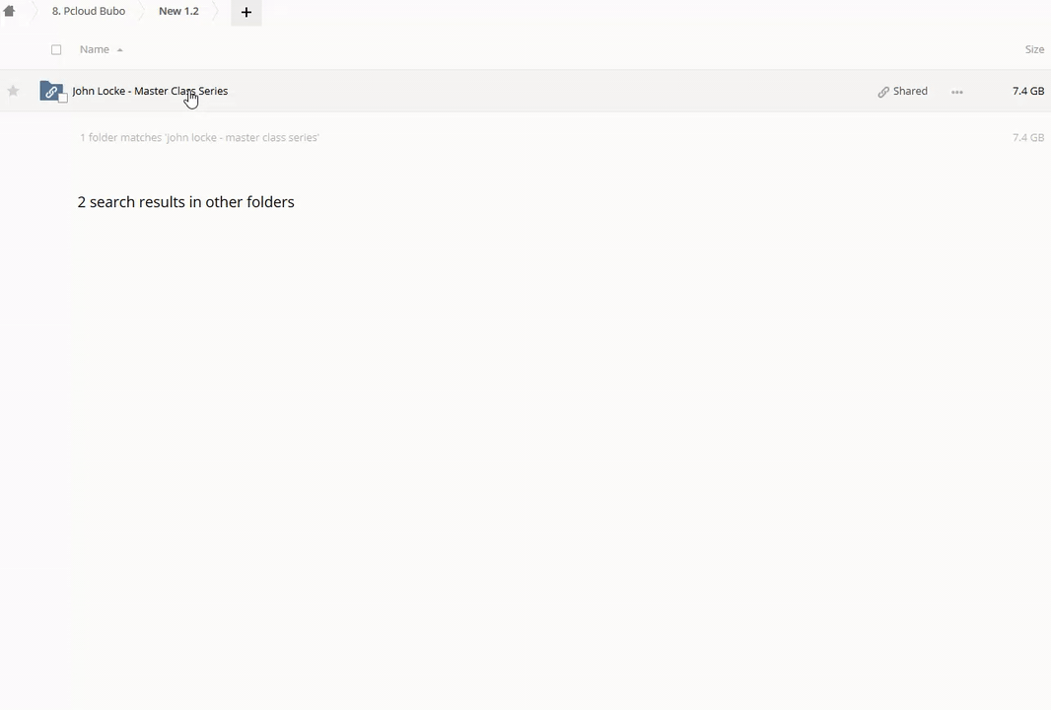Viewport: 1051px width, 710px height.
Task: Open the three-dot actions menu
Action: point(956,92)
